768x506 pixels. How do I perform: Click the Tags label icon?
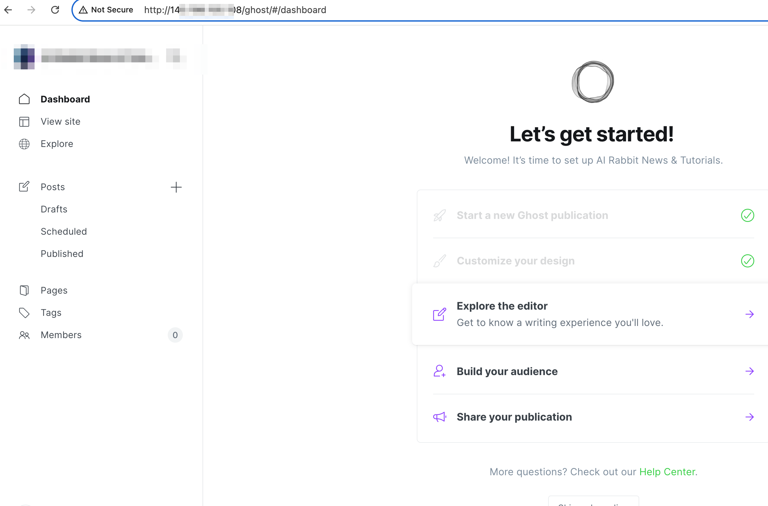point(24,313)
